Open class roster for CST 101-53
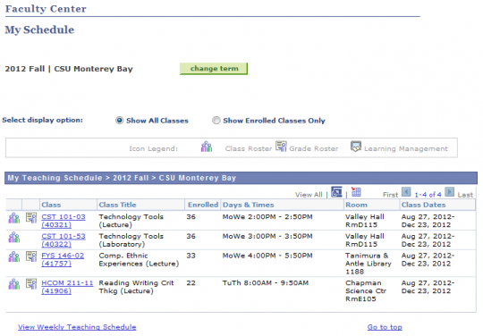This screenshot has width=483, height=336. pos(13,238)
